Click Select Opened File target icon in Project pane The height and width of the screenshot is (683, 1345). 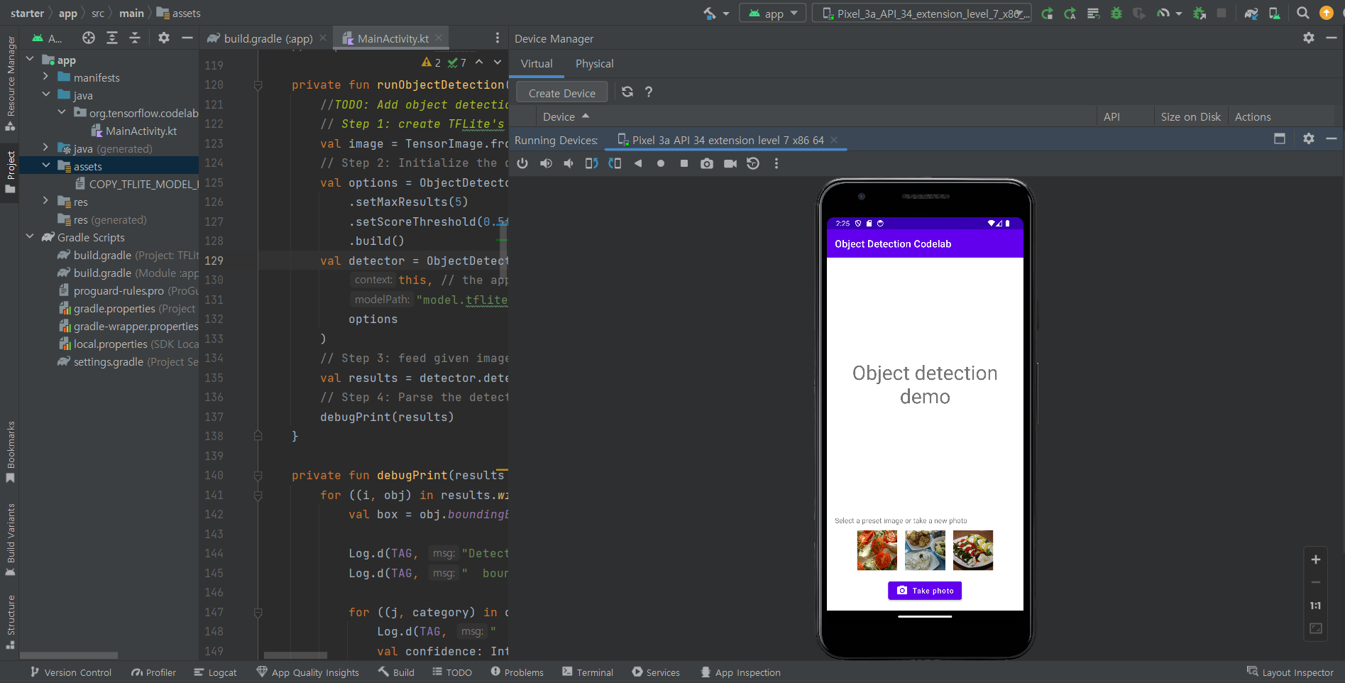coord(89,38)
